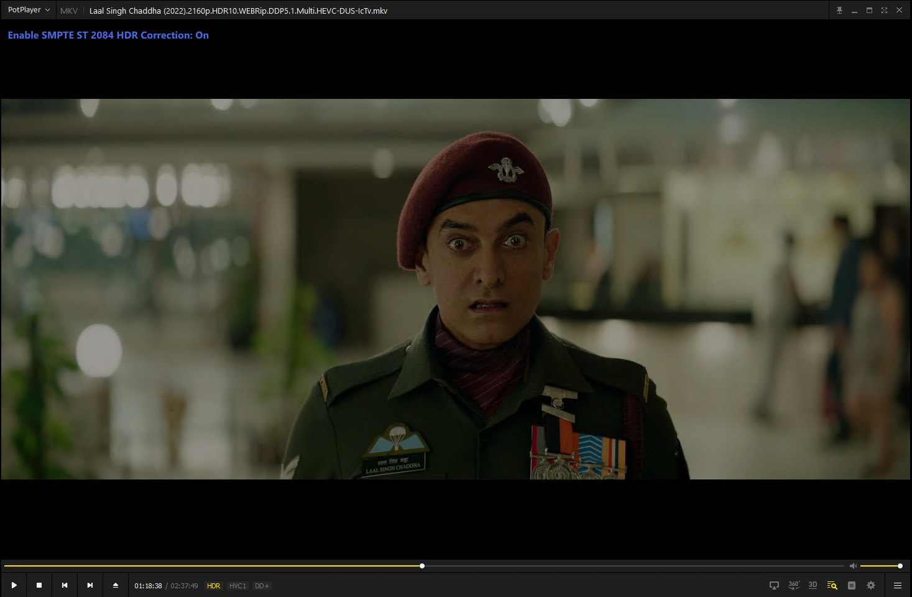This screenshot has width=912, height=597.
Task: Minimize the PotPlayer window
Action: [854, 10]
